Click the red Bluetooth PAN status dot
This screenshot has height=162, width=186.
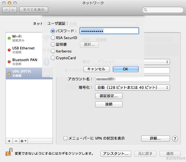click(9, 62)
